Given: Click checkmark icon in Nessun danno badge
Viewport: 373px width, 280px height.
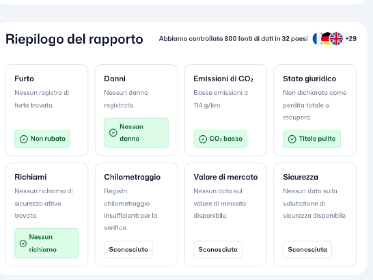Looking at the screenshot, I should click(113, 133).
